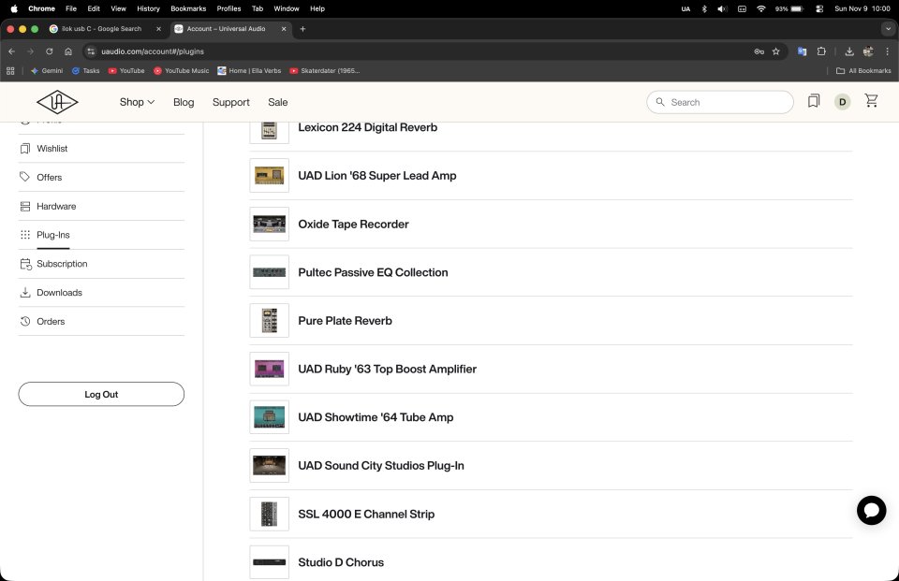
Task: Open the Pultec Passive EQ Collection thumbnail
Action: coord(269,272)
